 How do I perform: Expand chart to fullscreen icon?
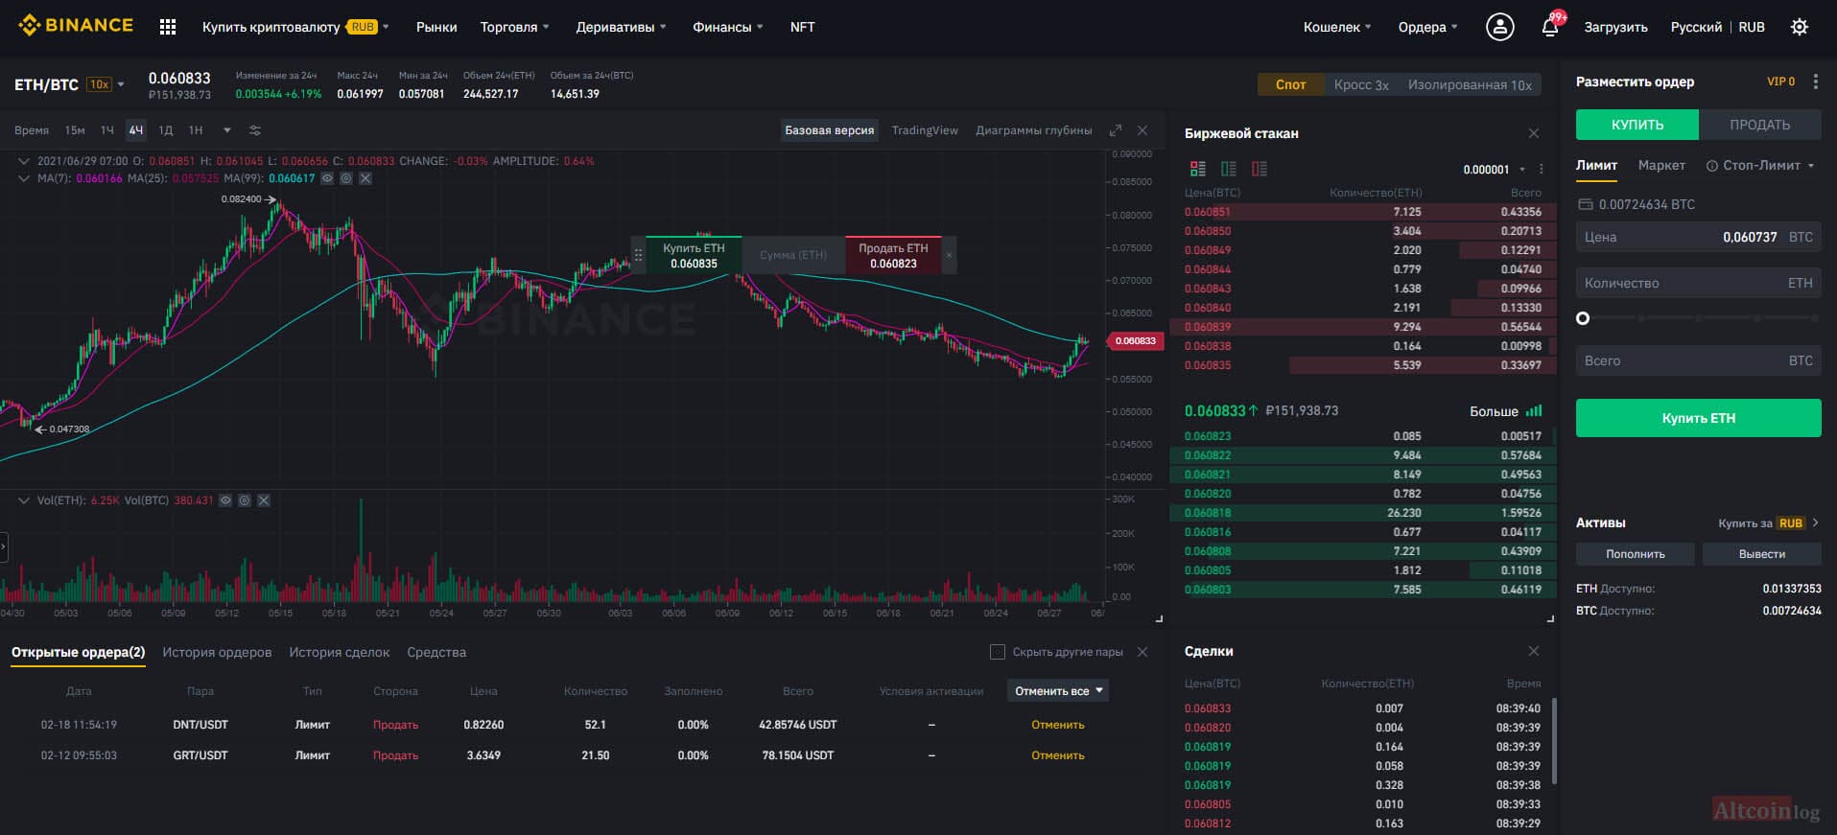coord(1116,130)
